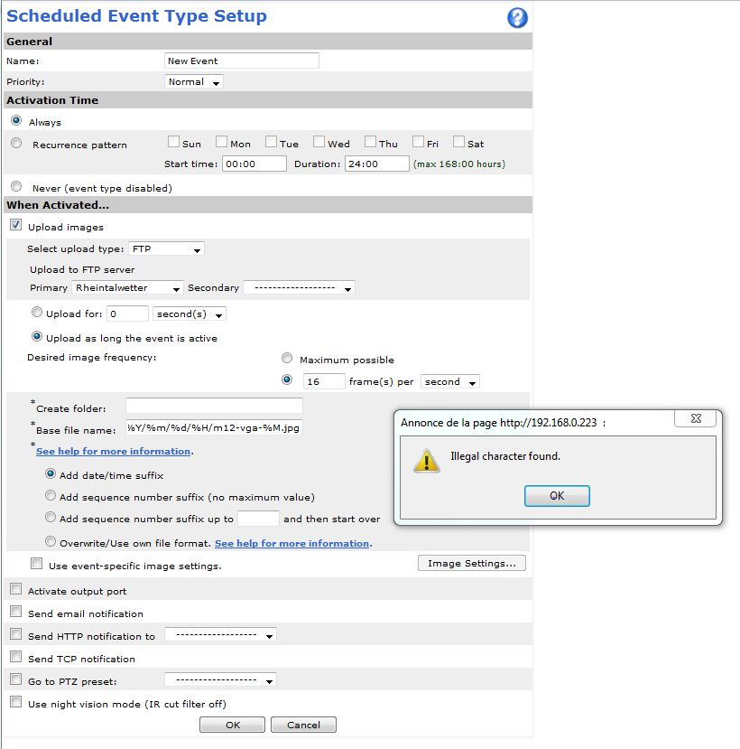Open the Secondary FTP server dropdown

point(299,288)
